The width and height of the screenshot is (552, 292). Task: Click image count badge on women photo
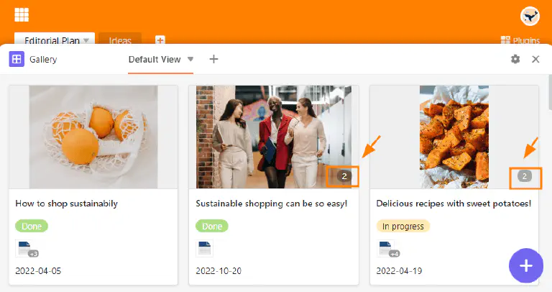(x=344, y=176)
